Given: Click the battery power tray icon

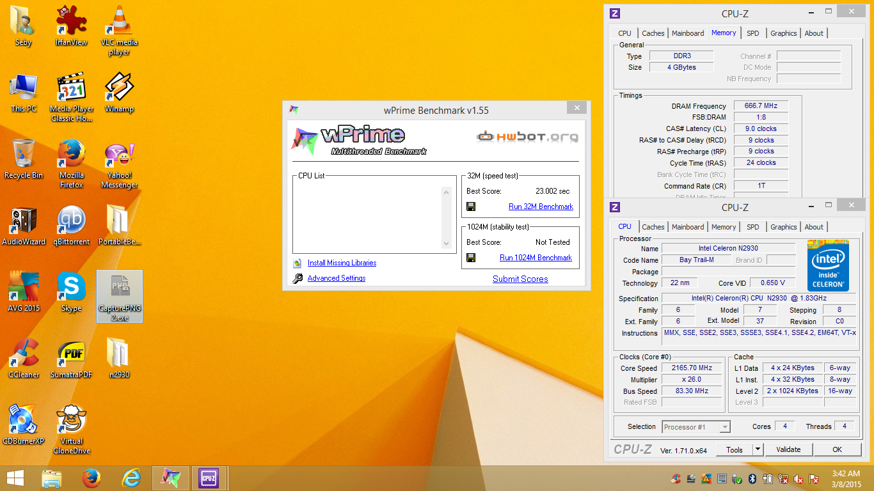Looking at the screenshot, I should click(x=768, y=479).
